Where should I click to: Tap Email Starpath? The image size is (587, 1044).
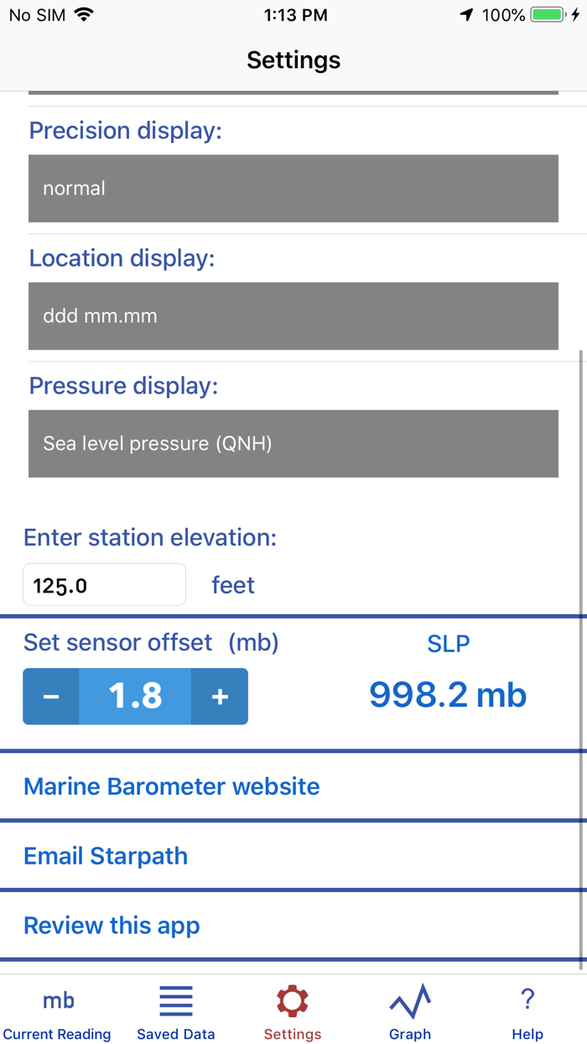pos(105,855)
